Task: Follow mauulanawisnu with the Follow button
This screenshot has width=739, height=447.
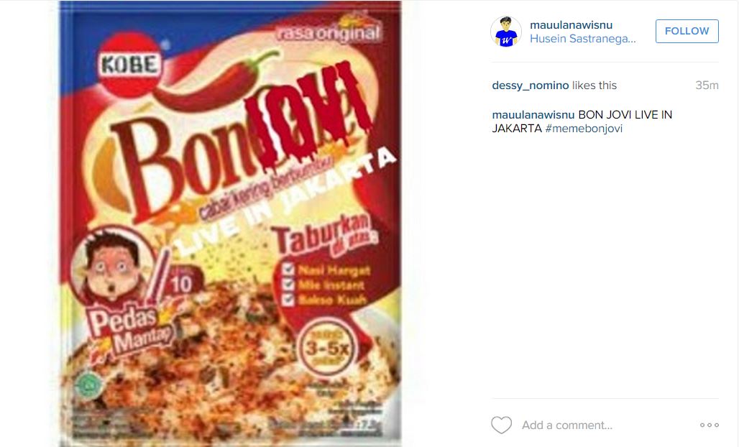Action: point(687,31)
